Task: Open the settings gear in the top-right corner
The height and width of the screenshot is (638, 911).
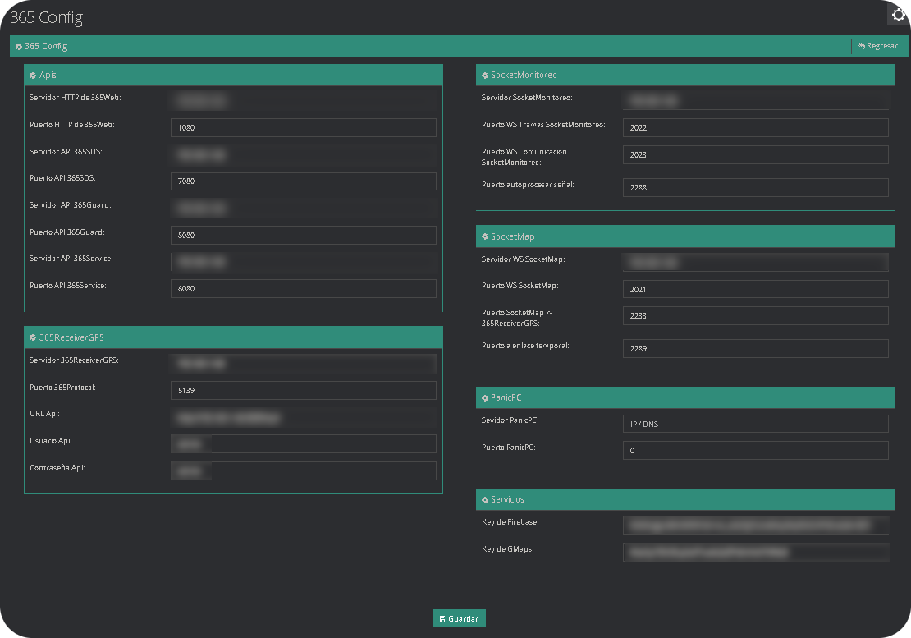Action: click(897, 14)
